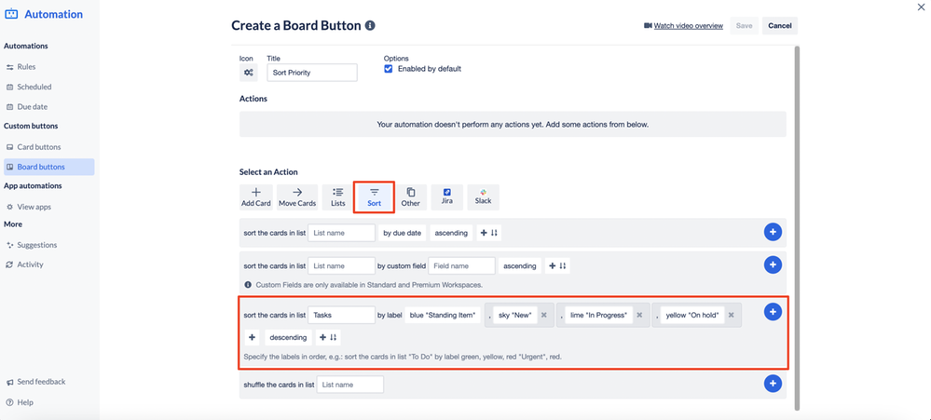This screenshot has width=931, height=420.
Task: Remove the sky "New" label
Action: 543,315
